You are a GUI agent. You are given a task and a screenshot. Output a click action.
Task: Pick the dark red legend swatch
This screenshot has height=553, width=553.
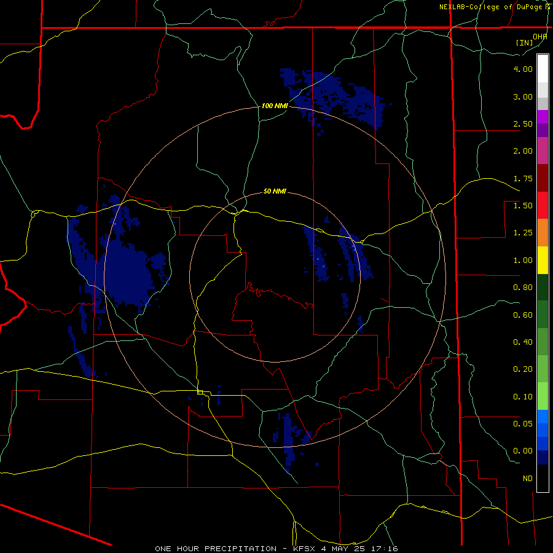[543, 178]
